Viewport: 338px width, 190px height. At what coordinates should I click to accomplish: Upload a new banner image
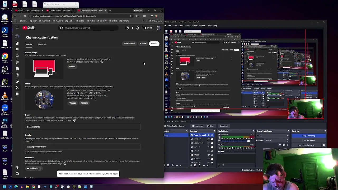(x=72, y=66)
